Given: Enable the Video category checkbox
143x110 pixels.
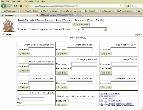Looking at the screenshot, I should [x=29, y=29].
